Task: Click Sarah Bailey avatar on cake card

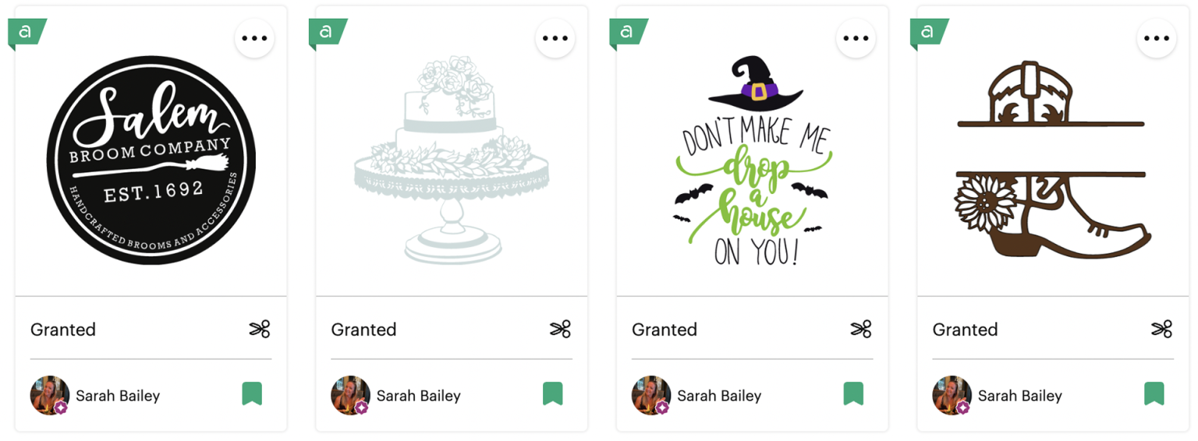Action: [x=351, y=396]
